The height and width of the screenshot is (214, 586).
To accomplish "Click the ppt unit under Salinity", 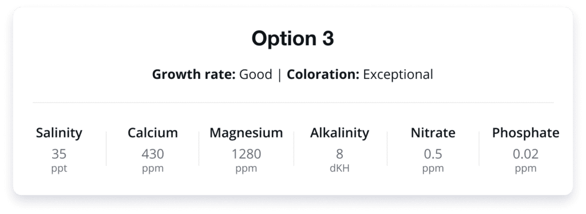I will click(x=59, y=168).
